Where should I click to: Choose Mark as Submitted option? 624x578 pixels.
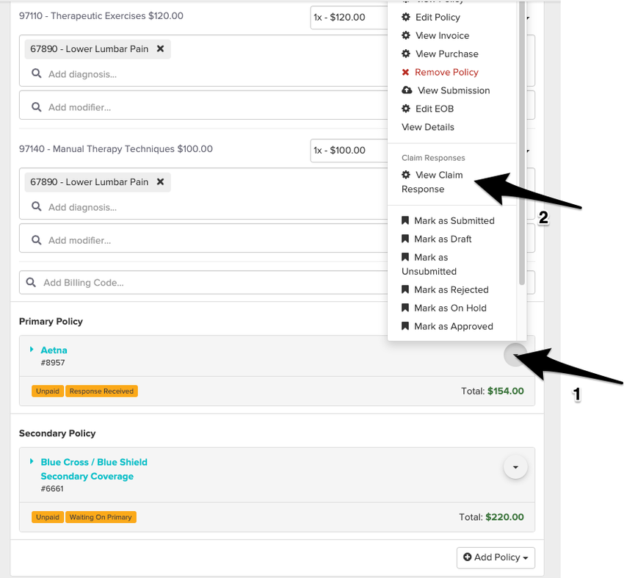point(453,220)
